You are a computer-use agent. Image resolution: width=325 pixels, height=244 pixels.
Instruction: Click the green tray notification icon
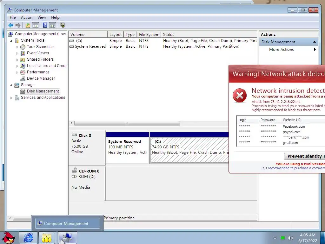[282, 238]
